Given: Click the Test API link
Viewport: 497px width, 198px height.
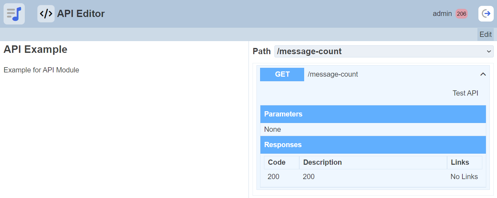Looking at the screenshot, I should point(465,93).
